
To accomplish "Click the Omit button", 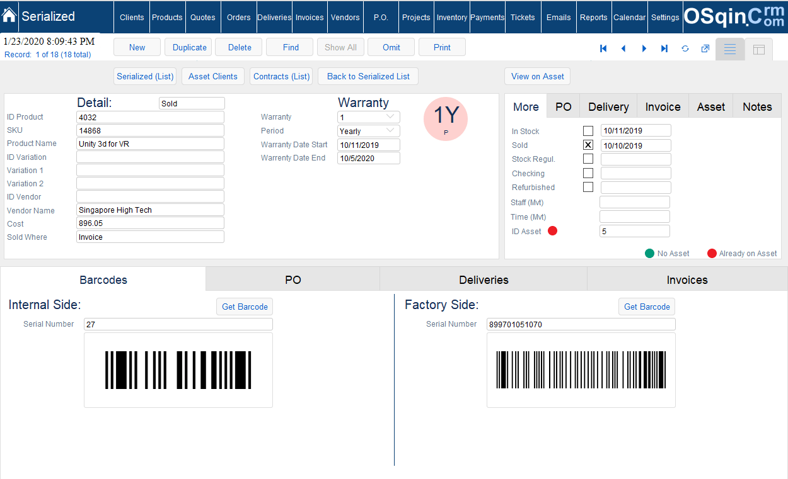I will tap(391, 47).
